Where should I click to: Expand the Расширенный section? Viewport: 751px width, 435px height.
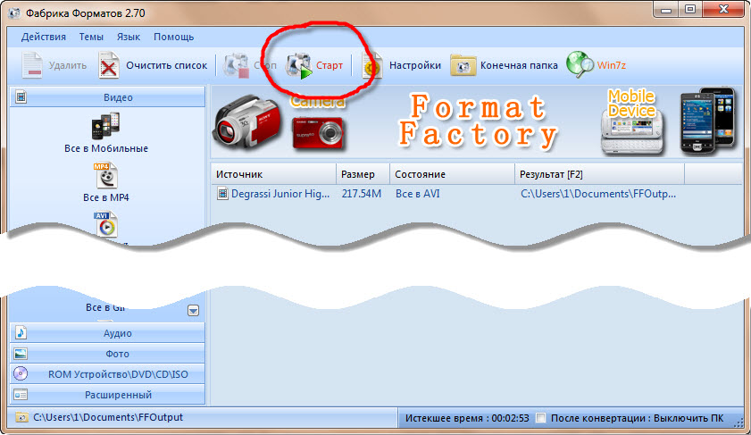[107, 395]
